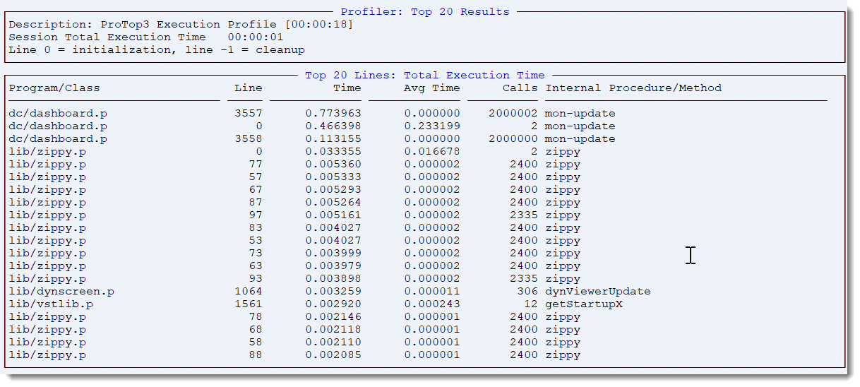The width and height of the screenshot is (860, 387).
Task: Click the lib/dynscreen.p program name
Action: tap(61, 292)
